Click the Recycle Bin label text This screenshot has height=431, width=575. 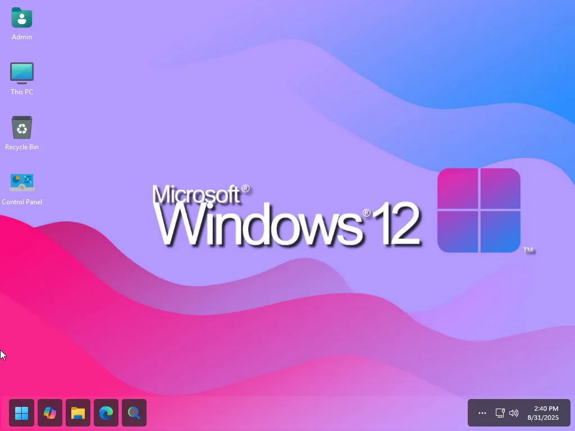(x=22, y=147)
